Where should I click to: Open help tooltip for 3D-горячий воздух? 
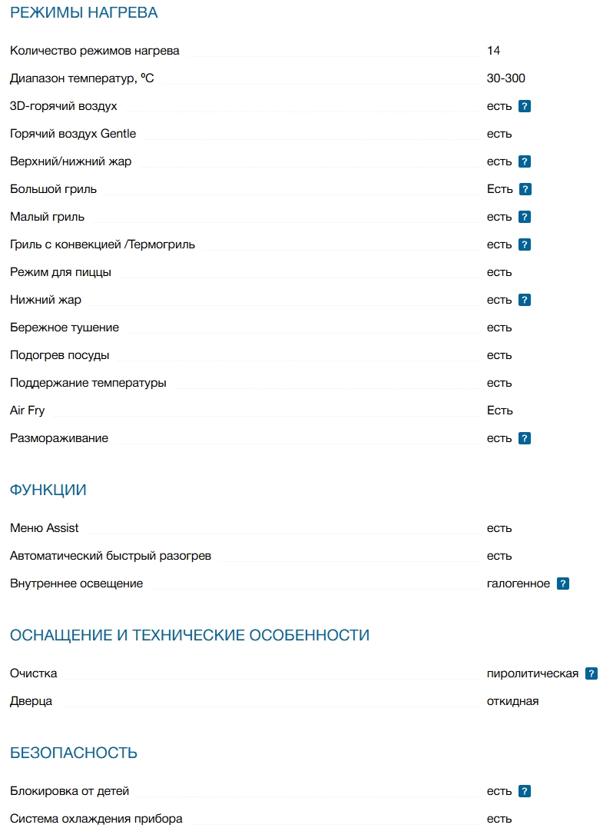[525, 106]
